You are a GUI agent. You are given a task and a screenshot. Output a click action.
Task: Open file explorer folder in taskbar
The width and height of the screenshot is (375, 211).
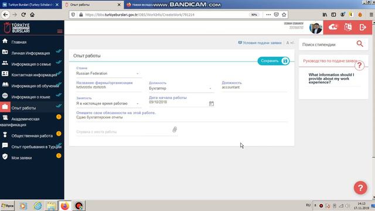pos(51,206)
